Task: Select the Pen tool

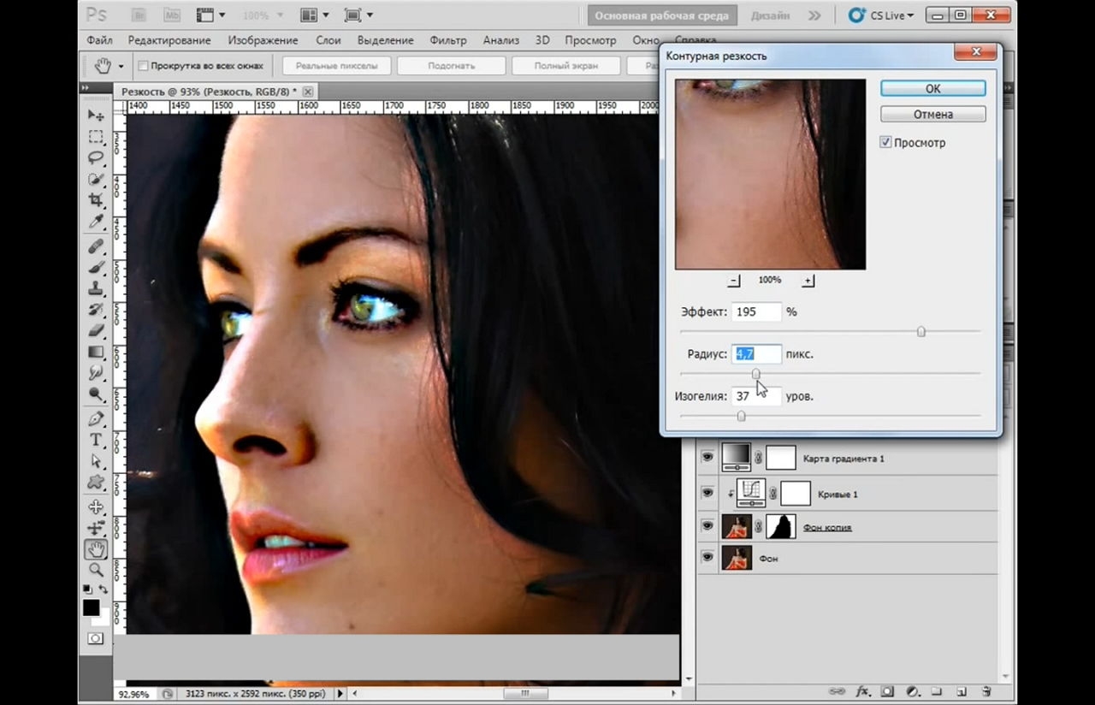Action: [96, 418]
